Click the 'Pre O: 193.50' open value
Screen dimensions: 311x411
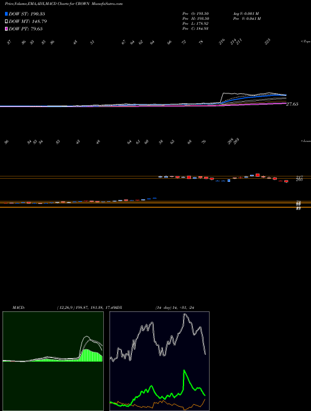[195, 14]
